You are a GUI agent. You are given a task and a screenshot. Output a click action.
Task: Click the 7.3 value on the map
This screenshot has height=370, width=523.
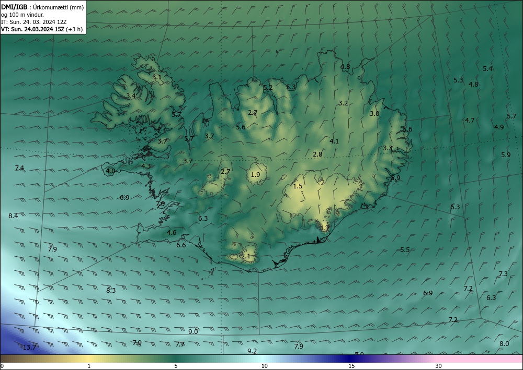point(503,274)
